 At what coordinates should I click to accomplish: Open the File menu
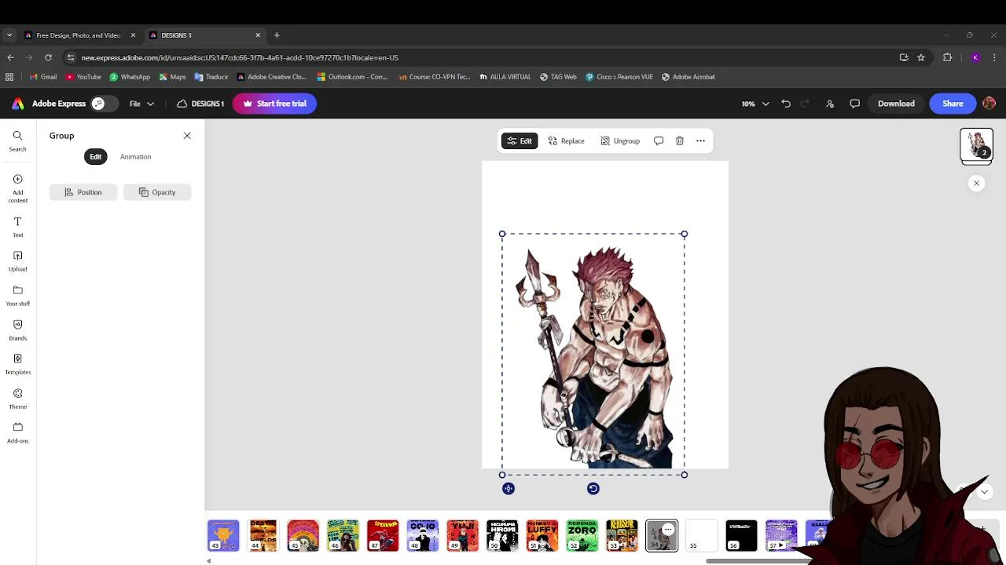(141, 104)
